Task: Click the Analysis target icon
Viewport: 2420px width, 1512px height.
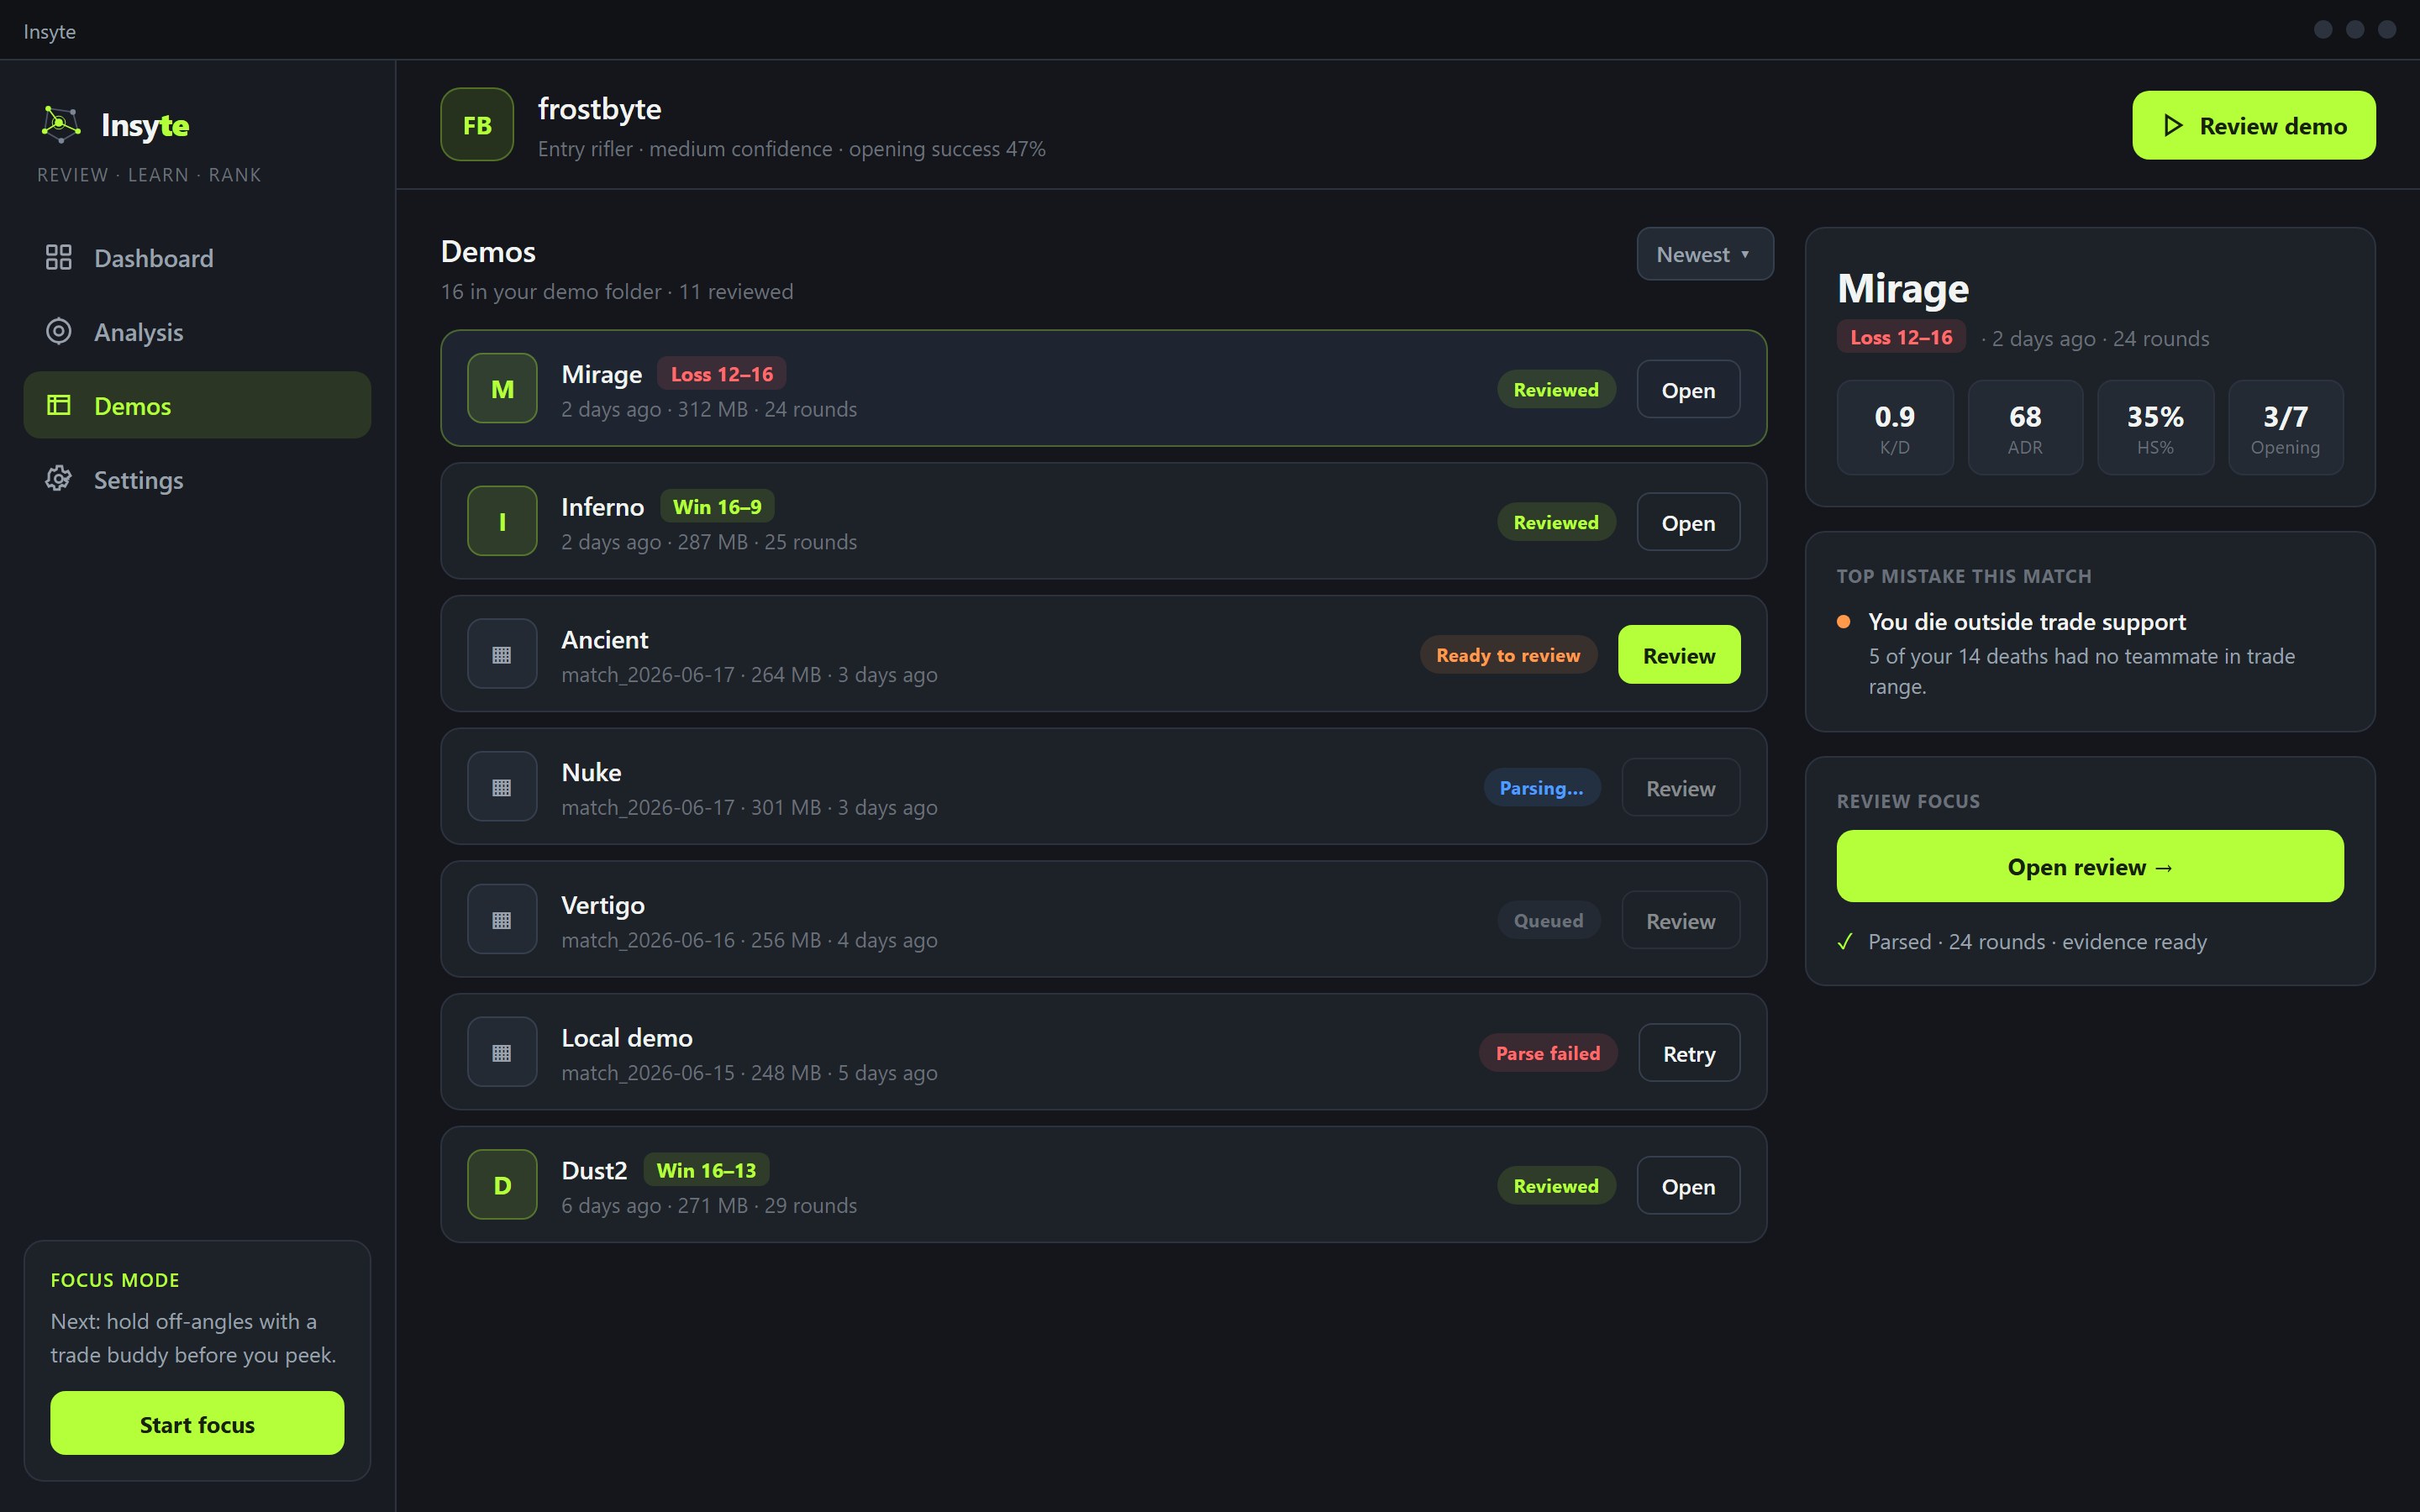Action: coord(59,331)
